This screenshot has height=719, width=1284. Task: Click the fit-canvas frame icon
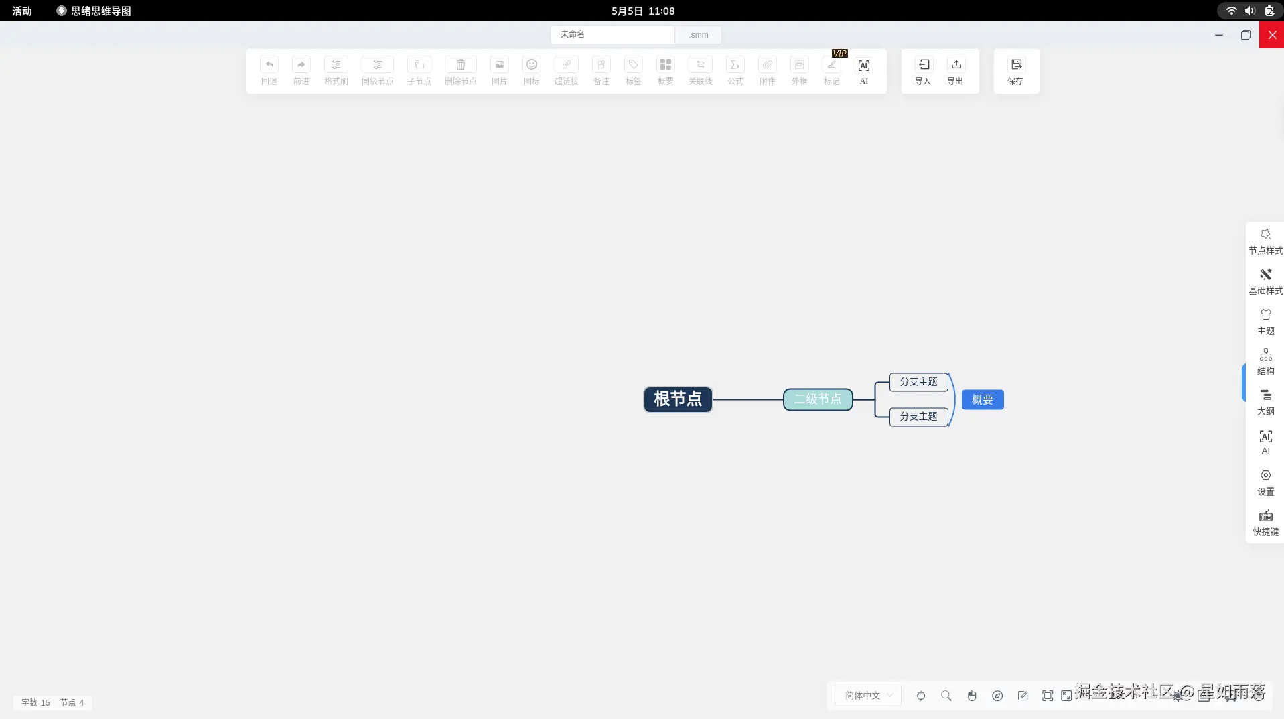(x=1048, y=696)
